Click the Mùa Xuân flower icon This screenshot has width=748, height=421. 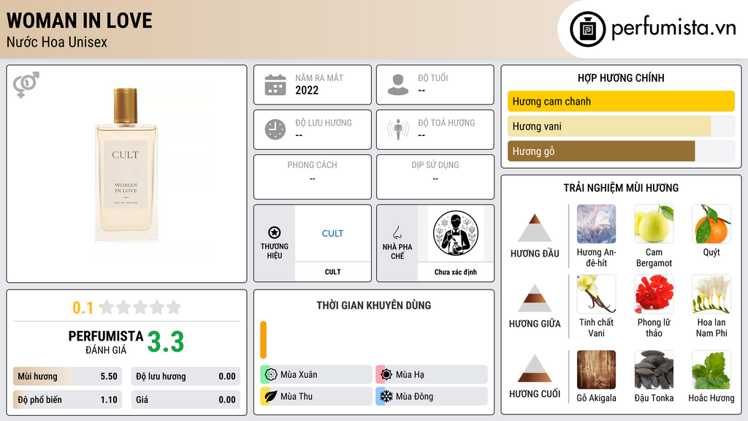(271, 375)
